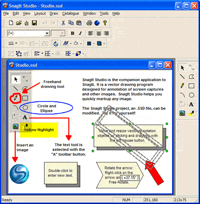The width and height of the screenshot is (200, 204).
Task: Toggle Italic text formatting
Action: (x=80, y=33)
